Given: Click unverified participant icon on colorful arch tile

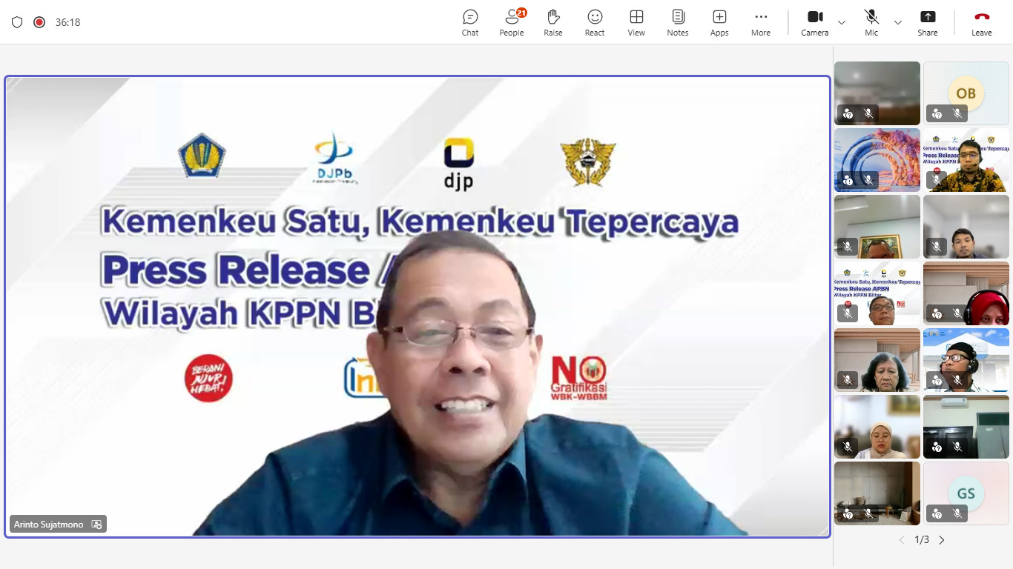Looking at the screenshot, I should [x=848, y=180].
